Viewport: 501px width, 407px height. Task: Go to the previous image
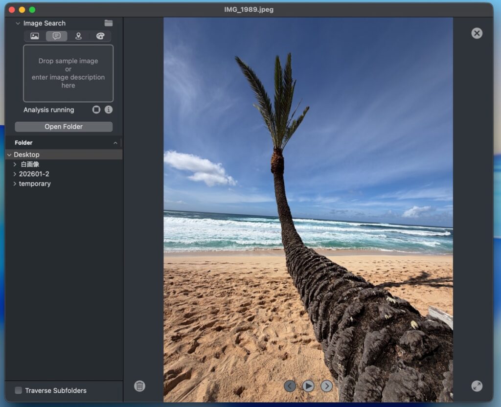click(x=290, y=386)
